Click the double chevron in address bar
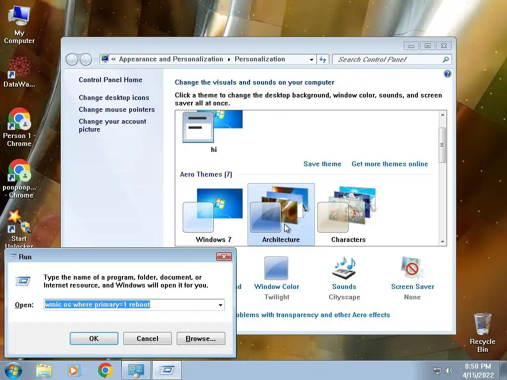Screen dimensions: 507x380 (113, 59)
